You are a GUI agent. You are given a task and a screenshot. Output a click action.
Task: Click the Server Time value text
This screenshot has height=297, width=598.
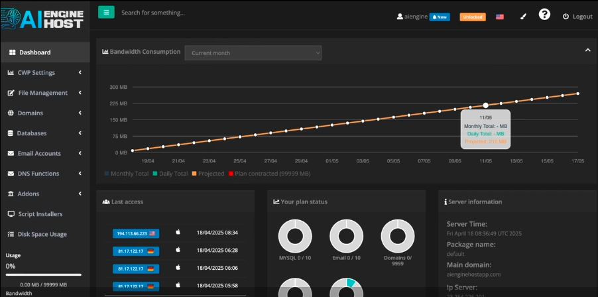tap(484, 233)
